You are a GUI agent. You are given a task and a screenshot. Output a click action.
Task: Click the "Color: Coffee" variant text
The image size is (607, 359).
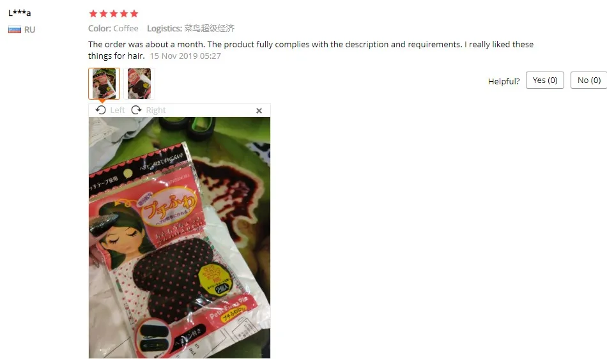click(x=113, y=28)
